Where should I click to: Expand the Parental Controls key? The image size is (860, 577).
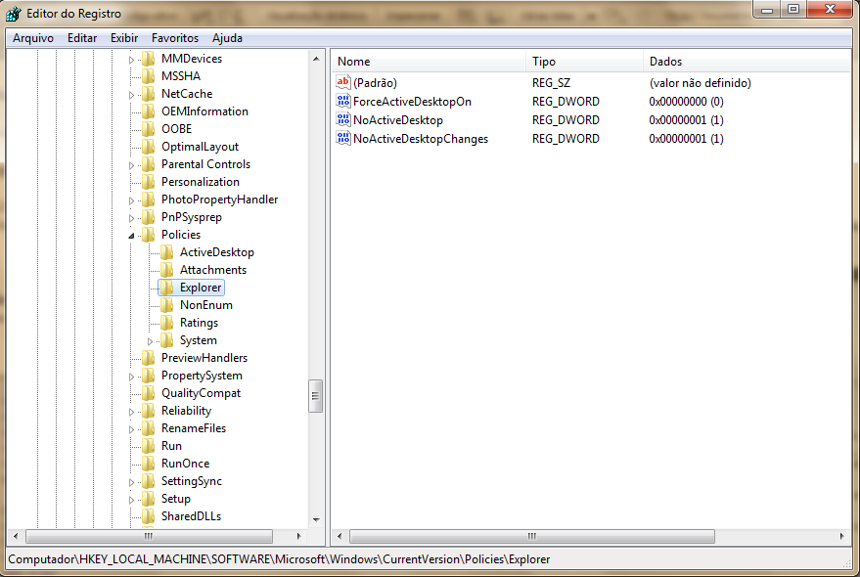coord(132,164)
